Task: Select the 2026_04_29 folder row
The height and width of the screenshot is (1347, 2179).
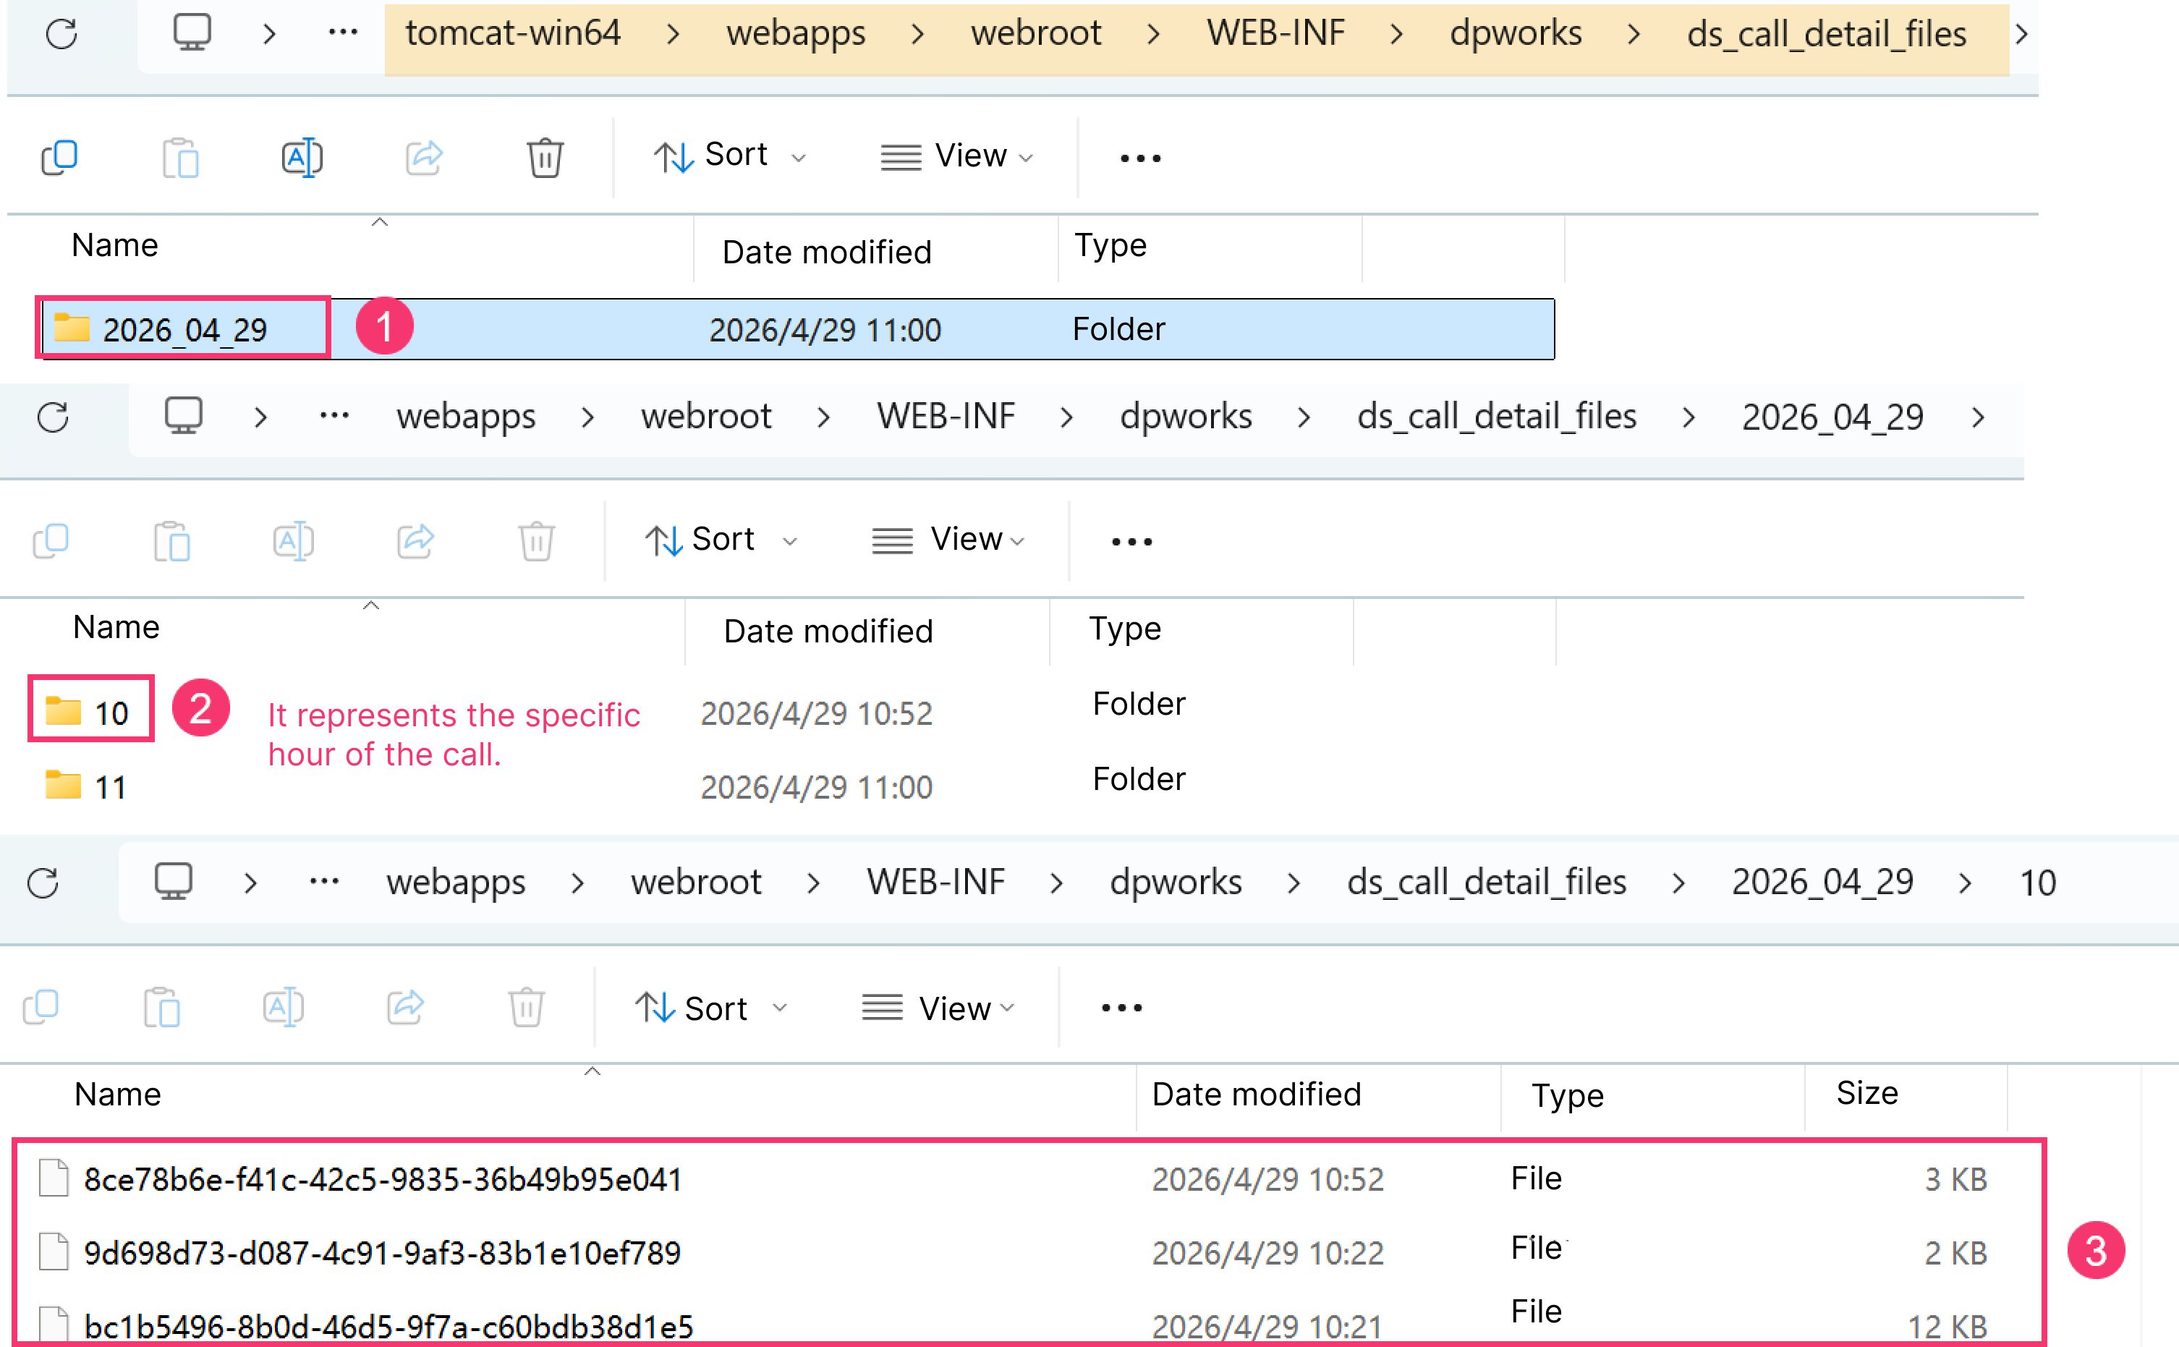Action: (x=798, y=330)
